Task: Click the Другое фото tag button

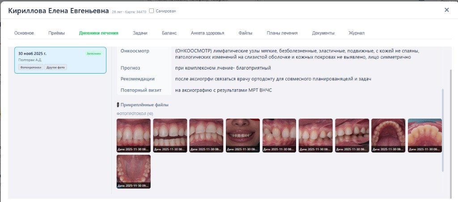Action: click(55, 67)
